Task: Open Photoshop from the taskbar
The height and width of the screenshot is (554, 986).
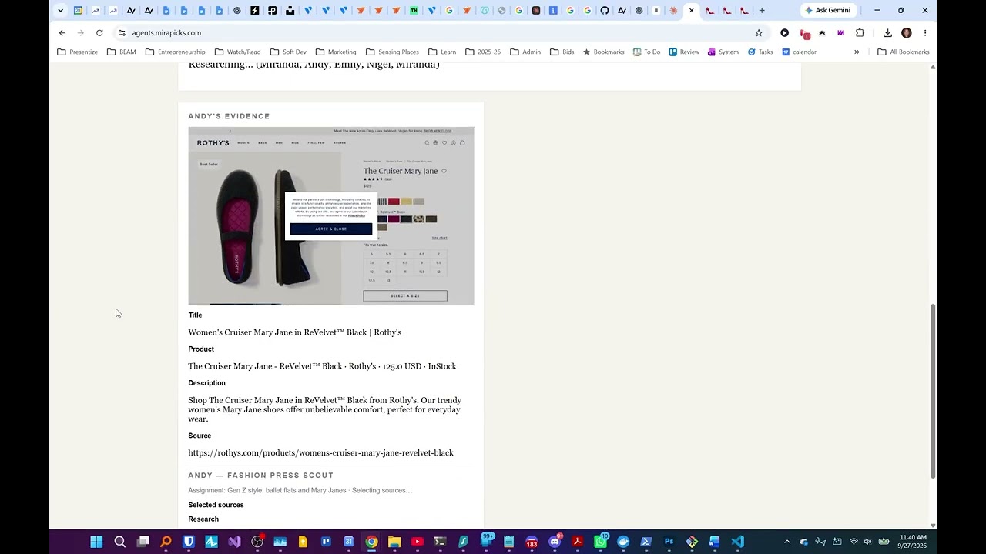Action: [669, 542]
